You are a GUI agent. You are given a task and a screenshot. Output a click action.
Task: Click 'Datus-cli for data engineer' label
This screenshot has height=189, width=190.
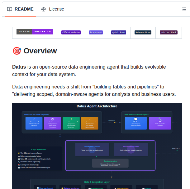click(36, 115)
